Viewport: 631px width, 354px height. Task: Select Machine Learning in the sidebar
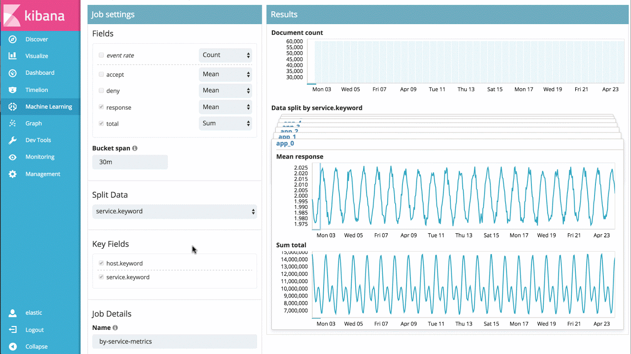pos(48,107)
